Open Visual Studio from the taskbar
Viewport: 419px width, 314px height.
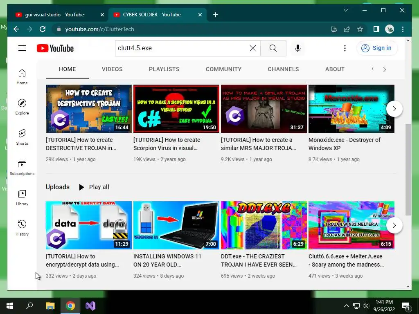pyautogui.click(x=90, y=306)
